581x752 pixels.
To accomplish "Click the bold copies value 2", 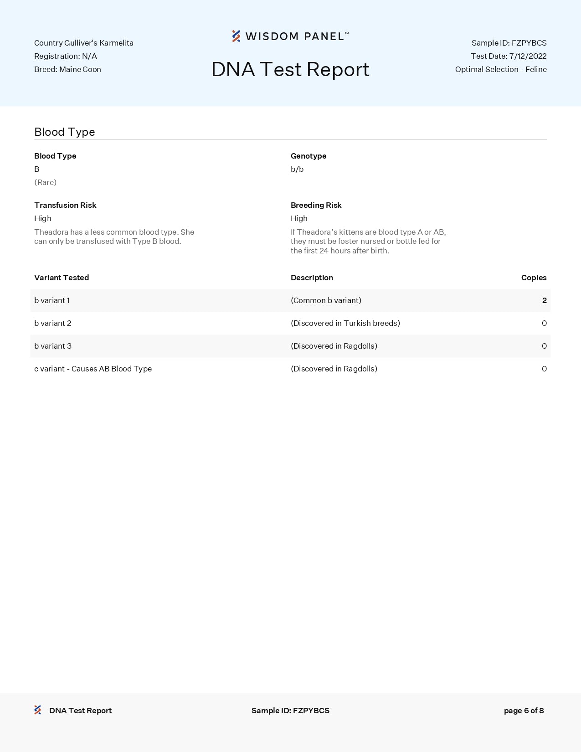I will [544, 300].
